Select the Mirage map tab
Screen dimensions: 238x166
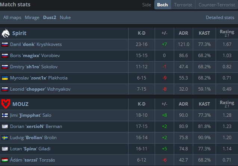pos(32,18)
